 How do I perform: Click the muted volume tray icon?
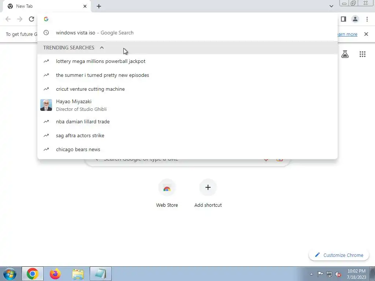coord(338,274)
